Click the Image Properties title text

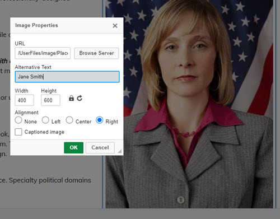(36, 25)
